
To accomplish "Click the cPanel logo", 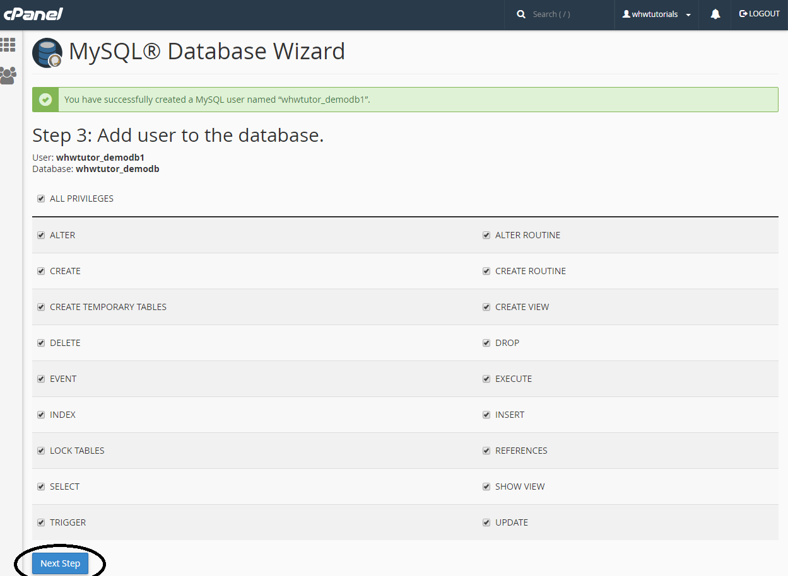I will (33, 14).
